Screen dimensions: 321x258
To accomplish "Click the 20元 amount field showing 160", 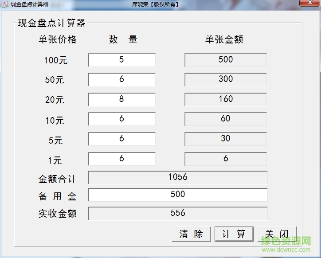I will (226, 99).
